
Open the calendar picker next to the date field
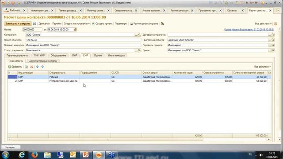75,30
